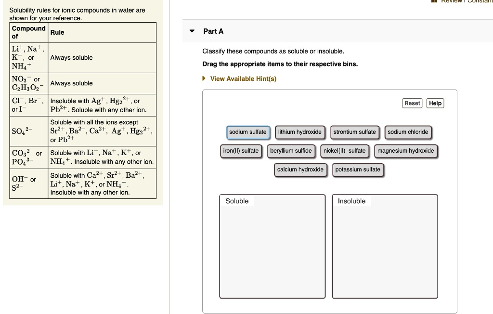Click the Help button

[x=435, y=103]
